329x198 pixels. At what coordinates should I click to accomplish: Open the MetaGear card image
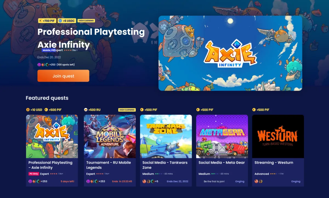click(x=222, y=136)
